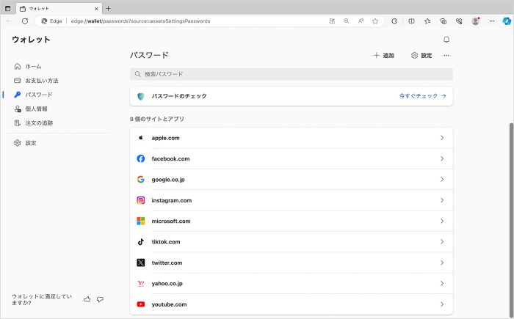Click the user profile avatar
The height and width of the screenshot is (319, 514).
tap(476, 21)
